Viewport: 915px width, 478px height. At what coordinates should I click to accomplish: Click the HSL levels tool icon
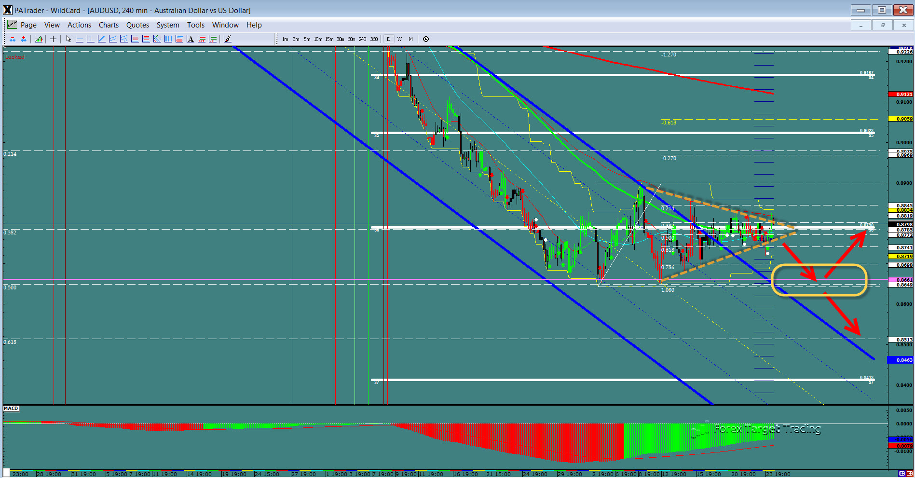coord(213,39)
